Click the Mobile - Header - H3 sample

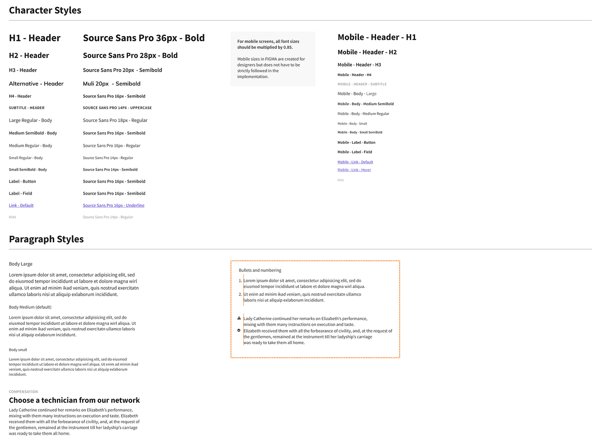[x=359, y=65]
